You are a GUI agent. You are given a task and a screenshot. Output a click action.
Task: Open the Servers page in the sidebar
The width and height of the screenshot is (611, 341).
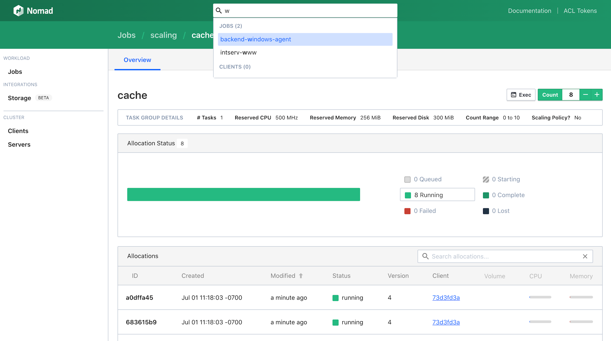coord(19,144)
